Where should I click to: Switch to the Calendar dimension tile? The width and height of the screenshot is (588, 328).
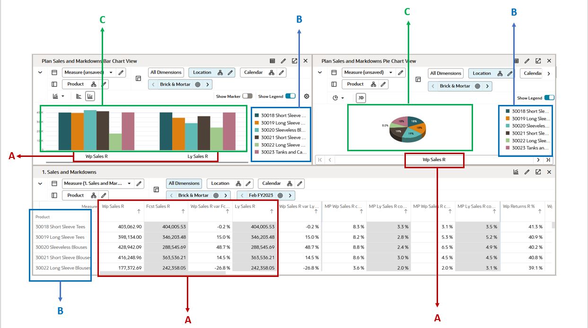pyautogui.click(x=255, y=72)
